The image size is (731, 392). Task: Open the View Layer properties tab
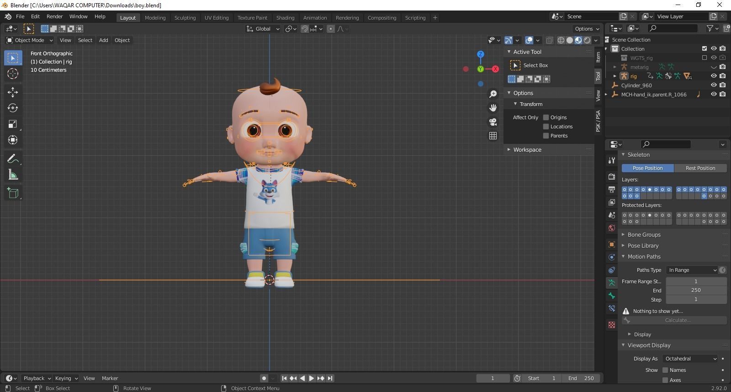(x=612, y=202)
